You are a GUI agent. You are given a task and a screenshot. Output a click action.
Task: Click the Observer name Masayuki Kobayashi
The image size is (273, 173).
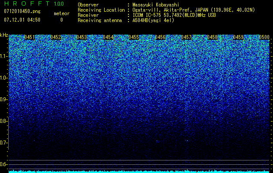pyautogui.click(x=156, y=5)
